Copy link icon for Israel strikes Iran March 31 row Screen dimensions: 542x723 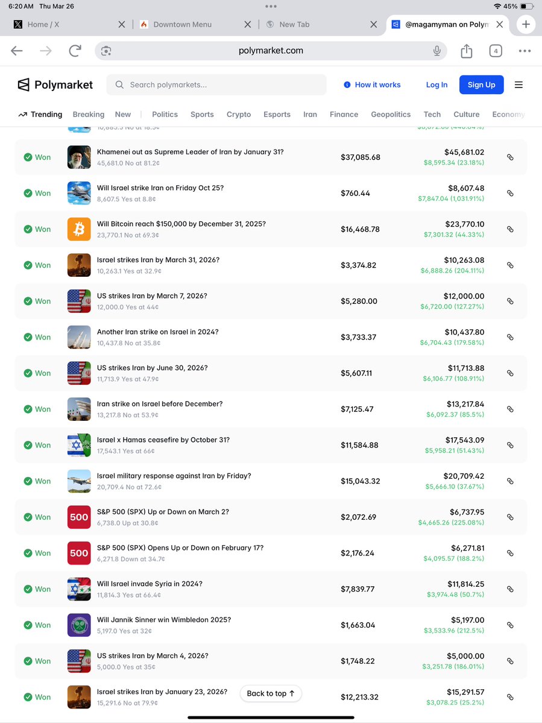pos(510,265)
